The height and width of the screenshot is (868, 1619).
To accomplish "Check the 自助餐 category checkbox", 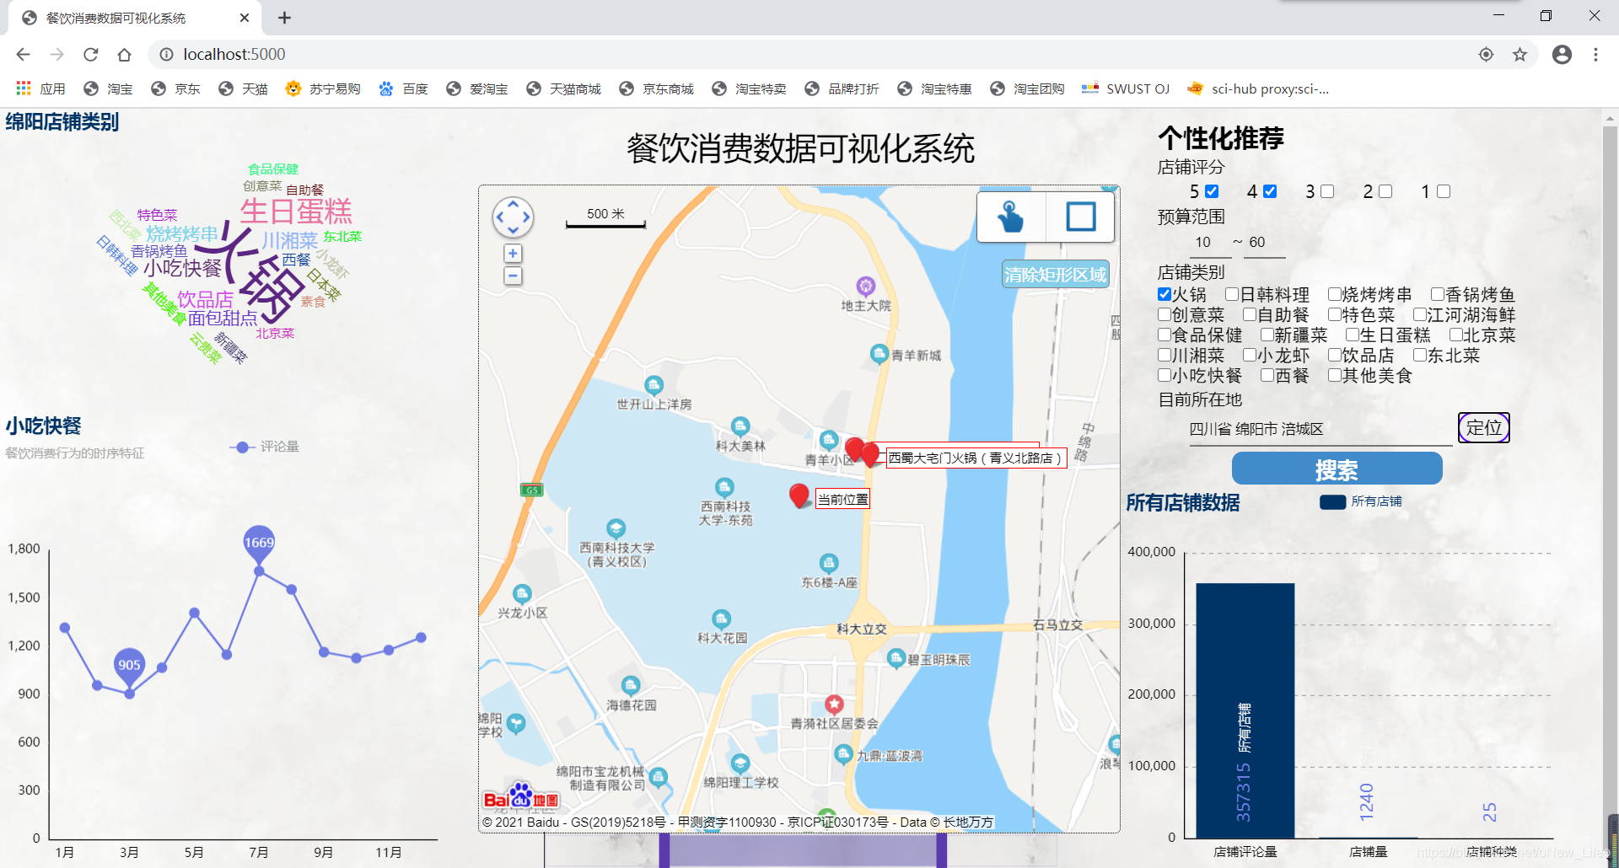I will pos(1250,314).
